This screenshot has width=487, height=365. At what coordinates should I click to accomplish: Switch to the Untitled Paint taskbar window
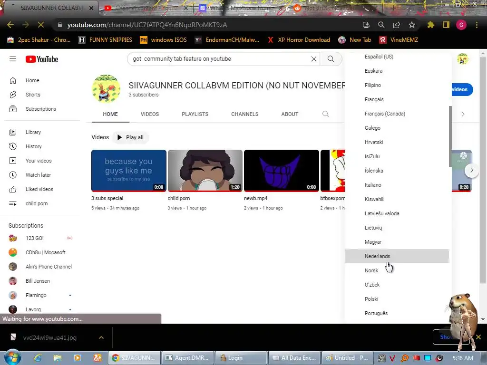[347, 358]
